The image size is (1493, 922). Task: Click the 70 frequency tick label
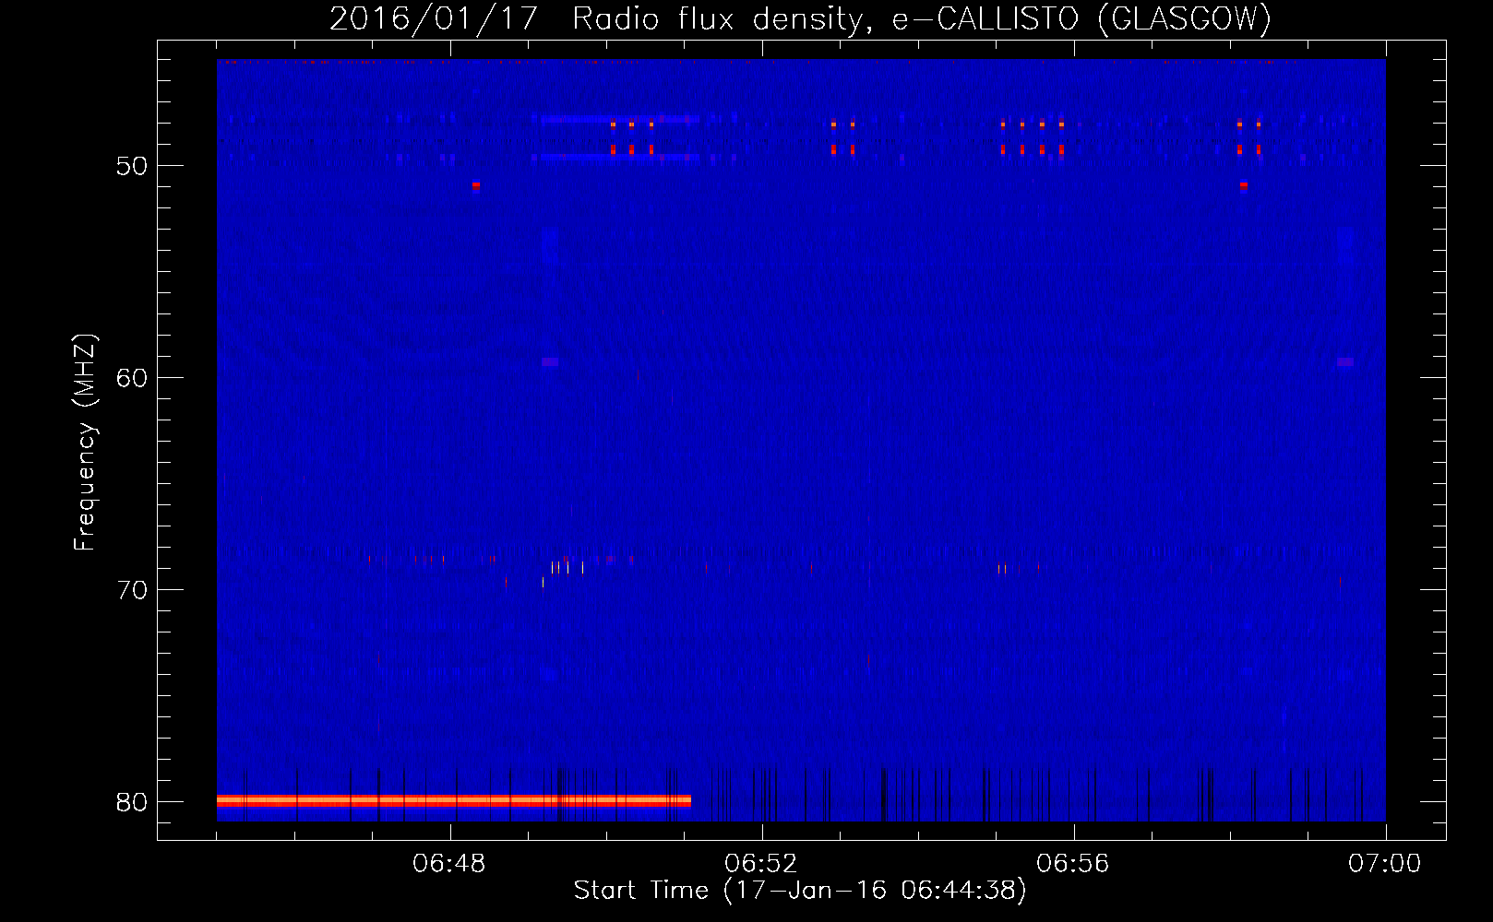pyautogui.click(x=132, y=590)
